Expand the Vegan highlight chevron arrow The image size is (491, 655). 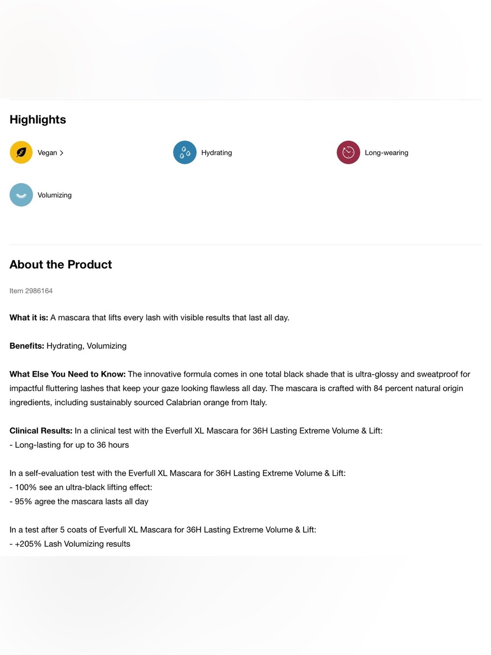[61, 153]
